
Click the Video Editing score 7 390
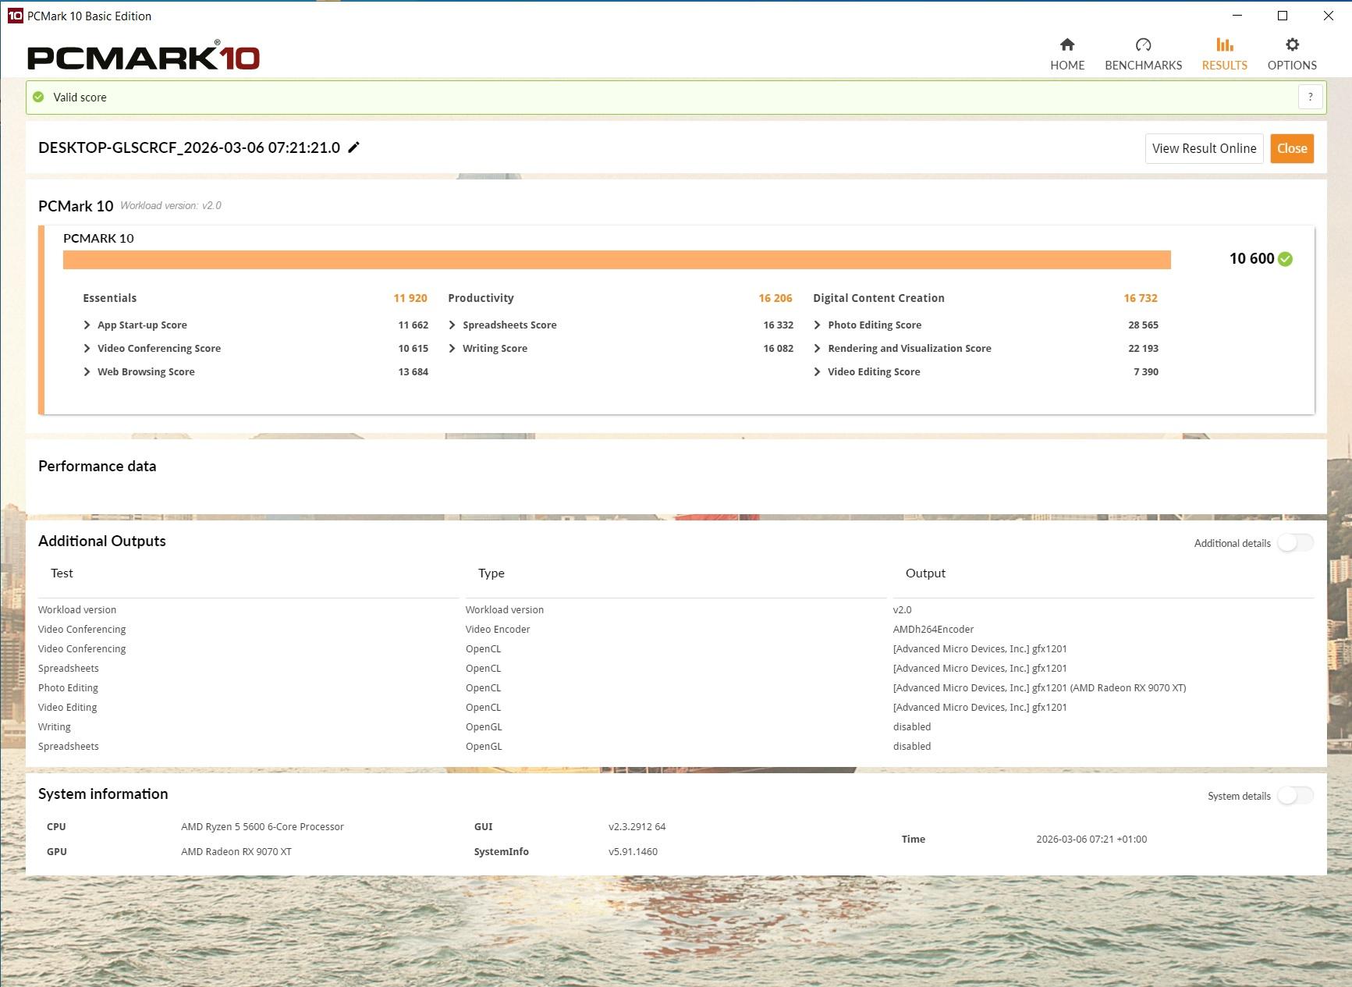(1146, 371)
